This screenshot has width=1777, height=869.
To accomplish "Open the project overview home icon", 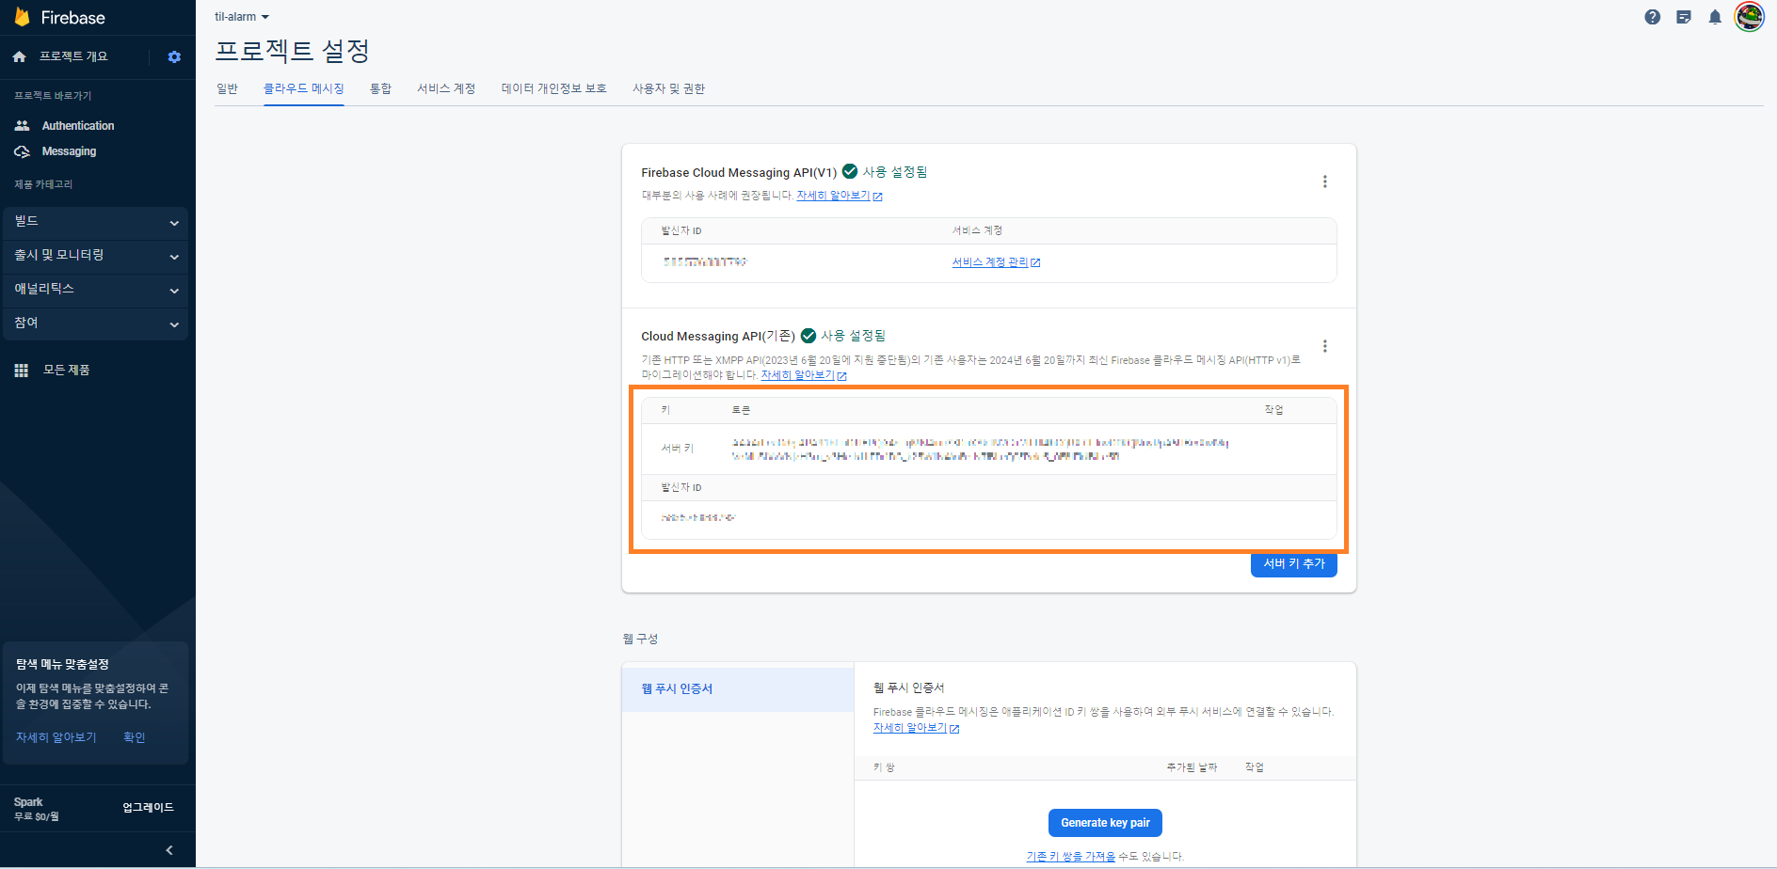I will [x=19, y=56].
